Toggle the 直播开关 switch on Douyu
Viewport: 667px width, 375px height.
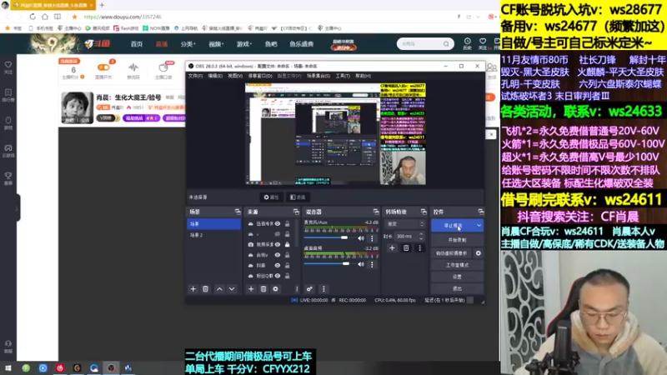(103, 67)
